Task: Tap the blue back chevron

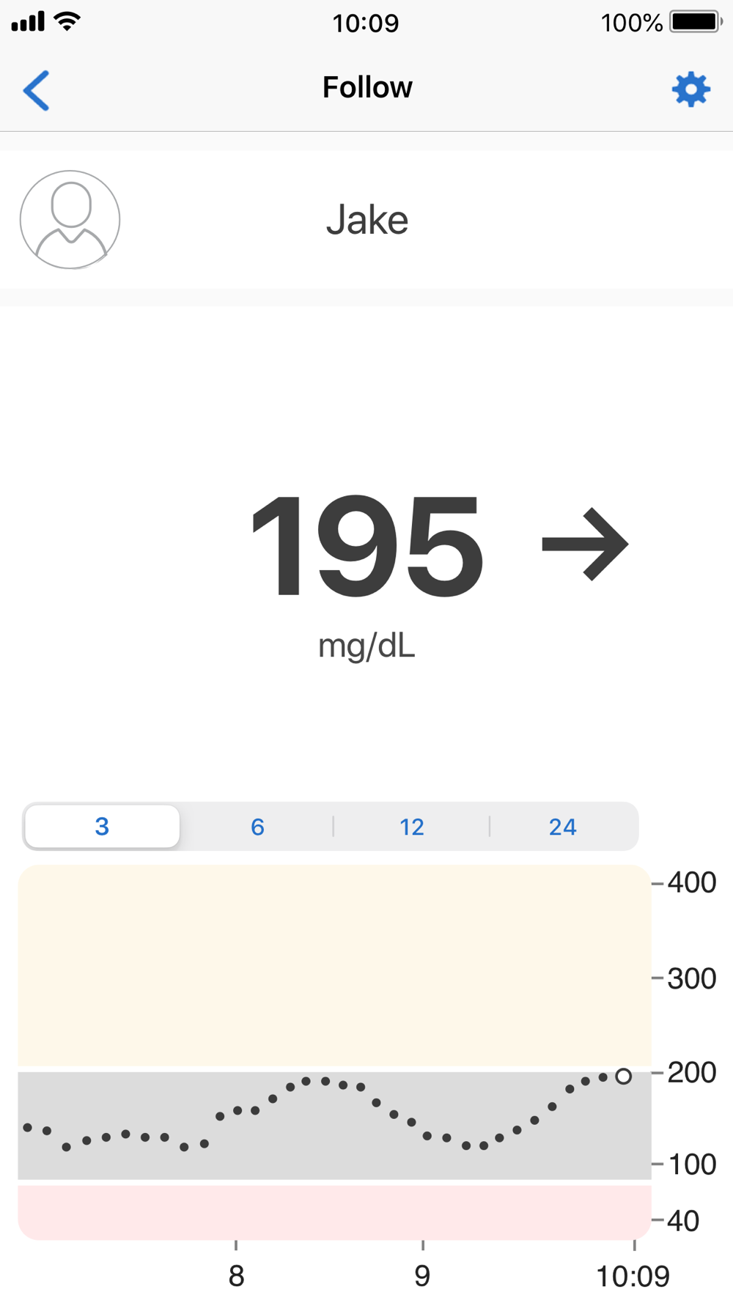Action: (37, 90)
